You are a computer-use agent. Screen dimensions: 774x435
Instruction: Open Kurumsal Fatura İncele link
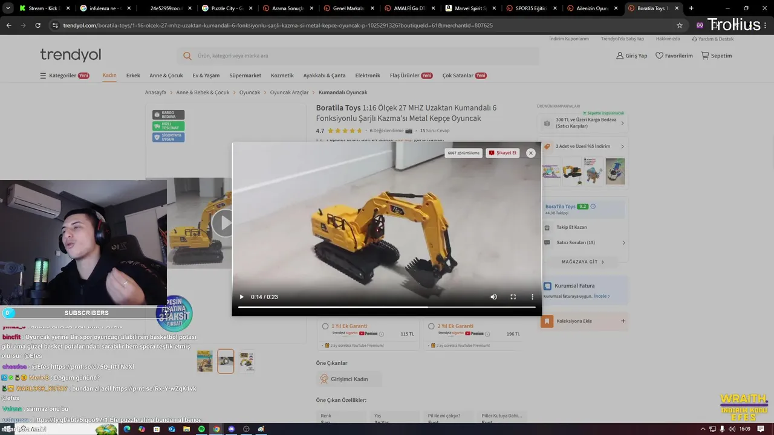tap(601, 296)
